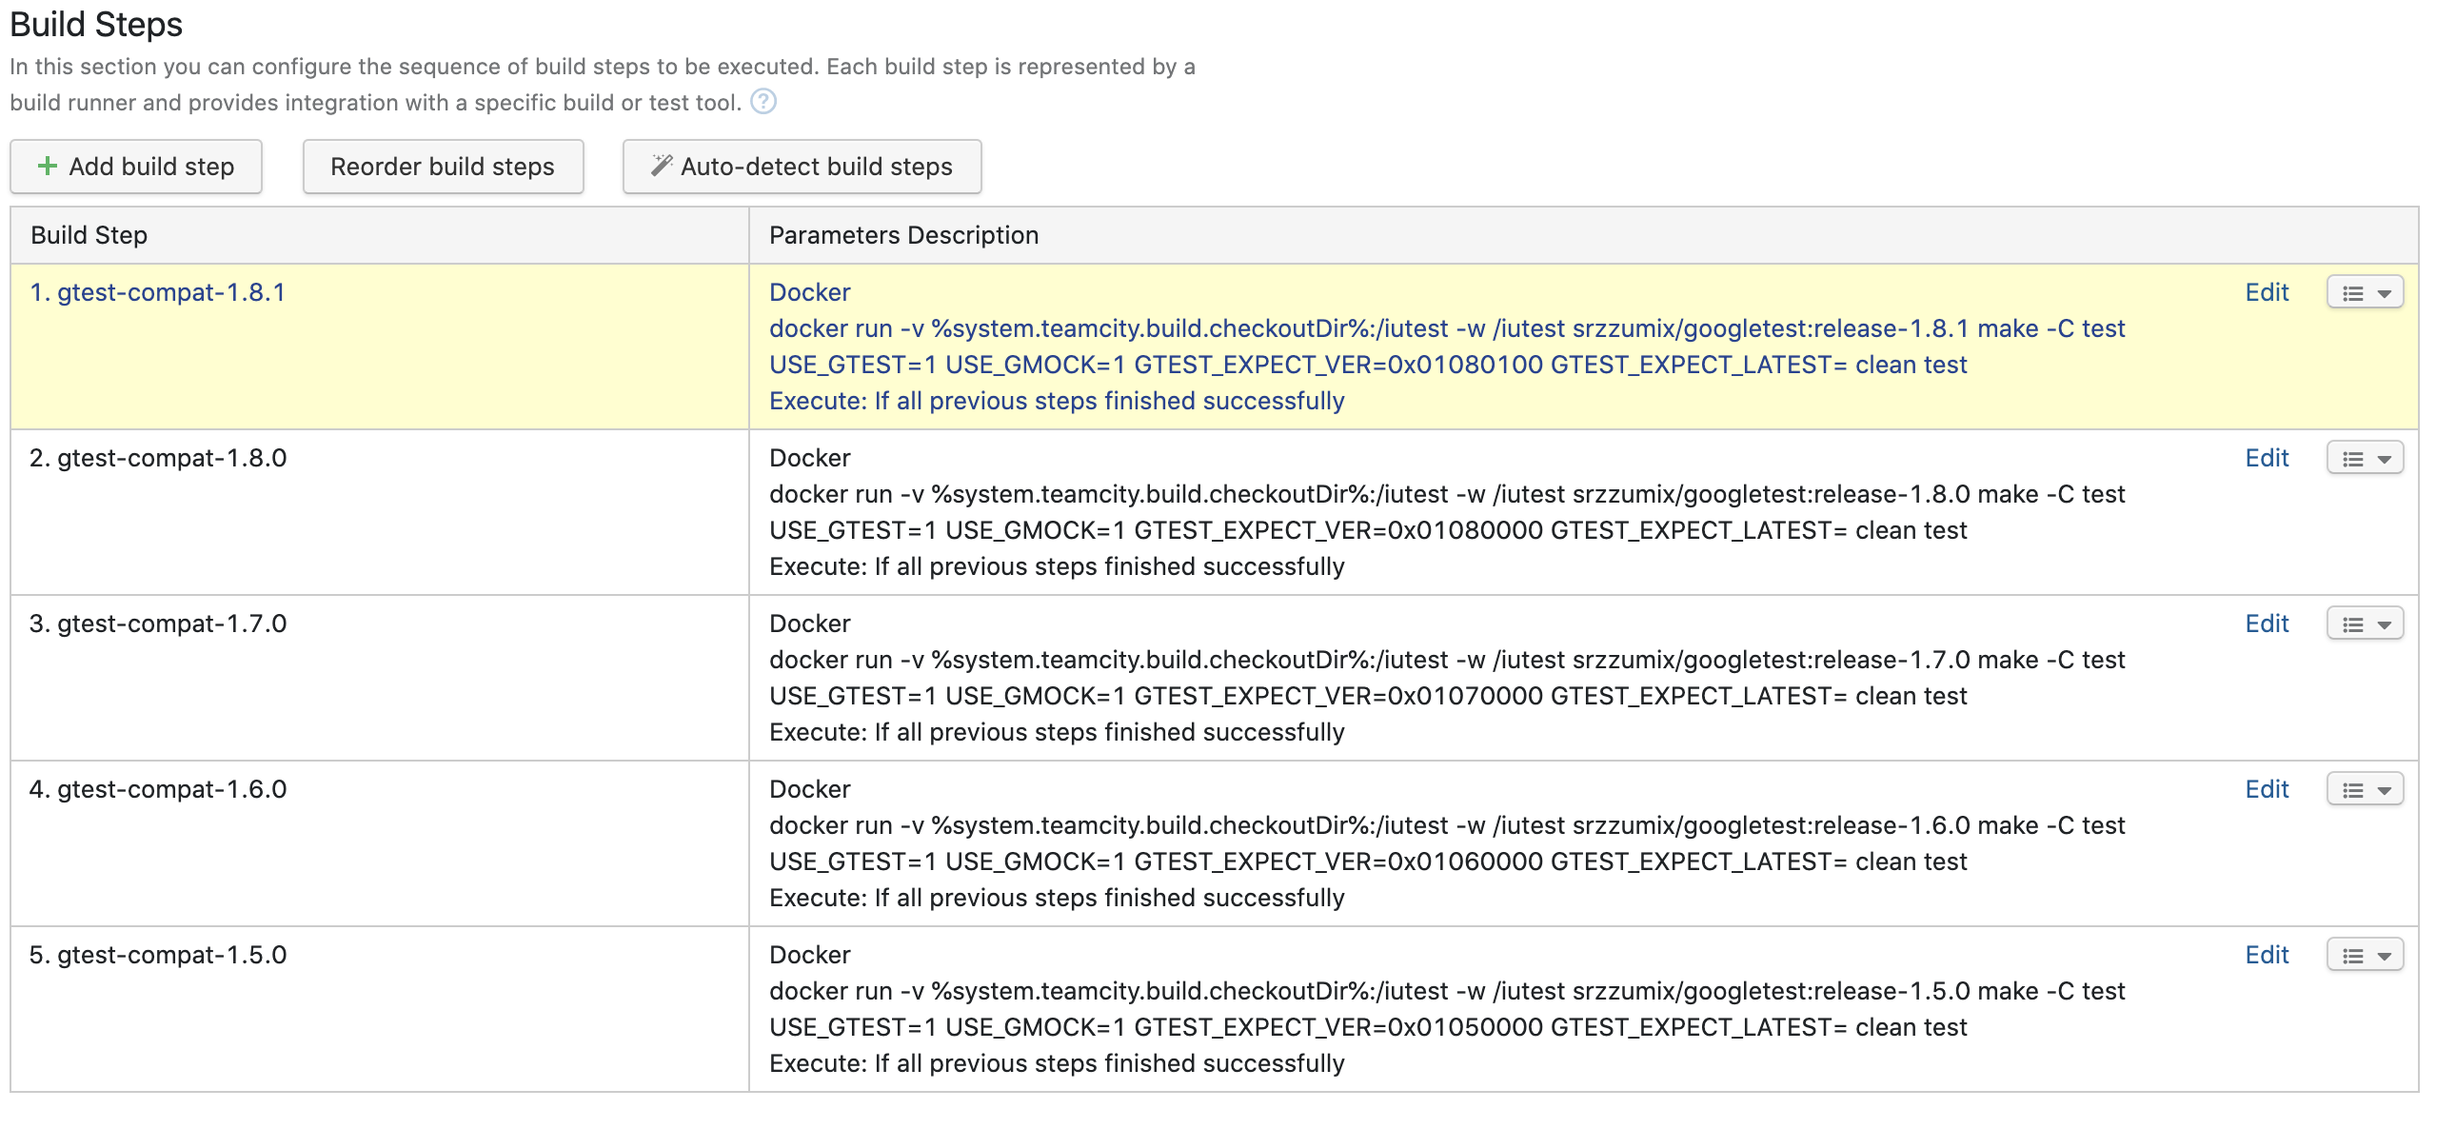Click the Docker link in step one
The width and height of the screenshot is (2456, 1129).
[x=808, y=293]
